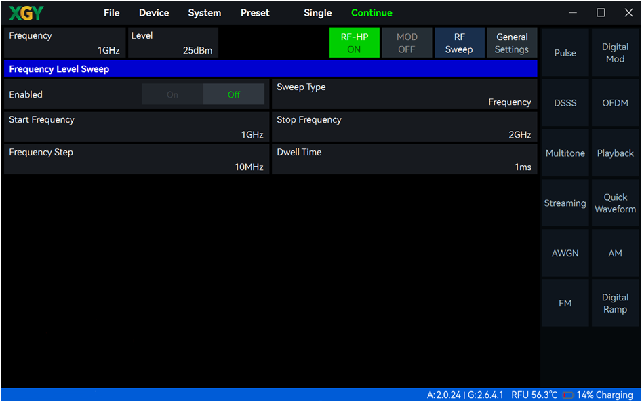Click the RFU 56.3°C temperature readout
The width and height of the screenshot is (642, 402).
pos(534,395)
